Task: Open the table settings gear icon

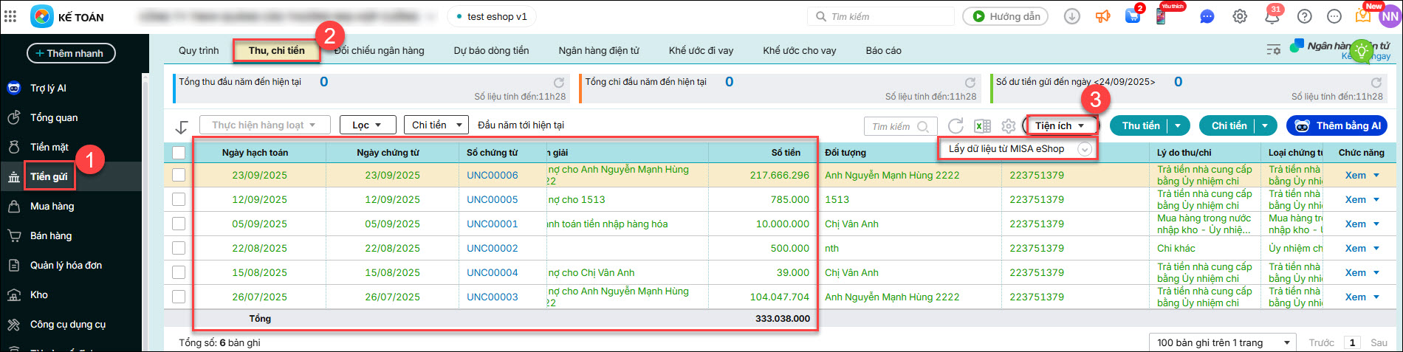Action: (x=1008, y=126)
